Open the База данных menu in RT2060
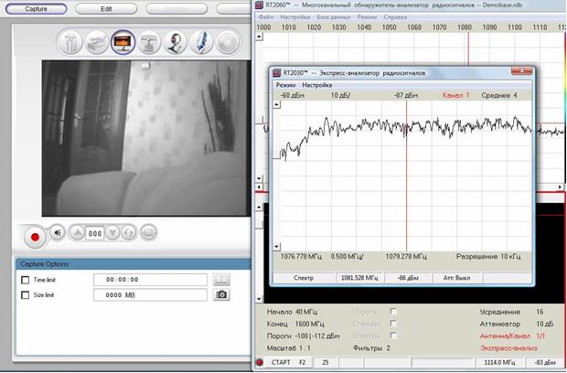 (x=334, y=17)
